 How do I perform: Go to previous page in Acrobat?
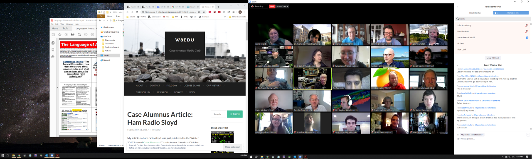coord(86,34)
